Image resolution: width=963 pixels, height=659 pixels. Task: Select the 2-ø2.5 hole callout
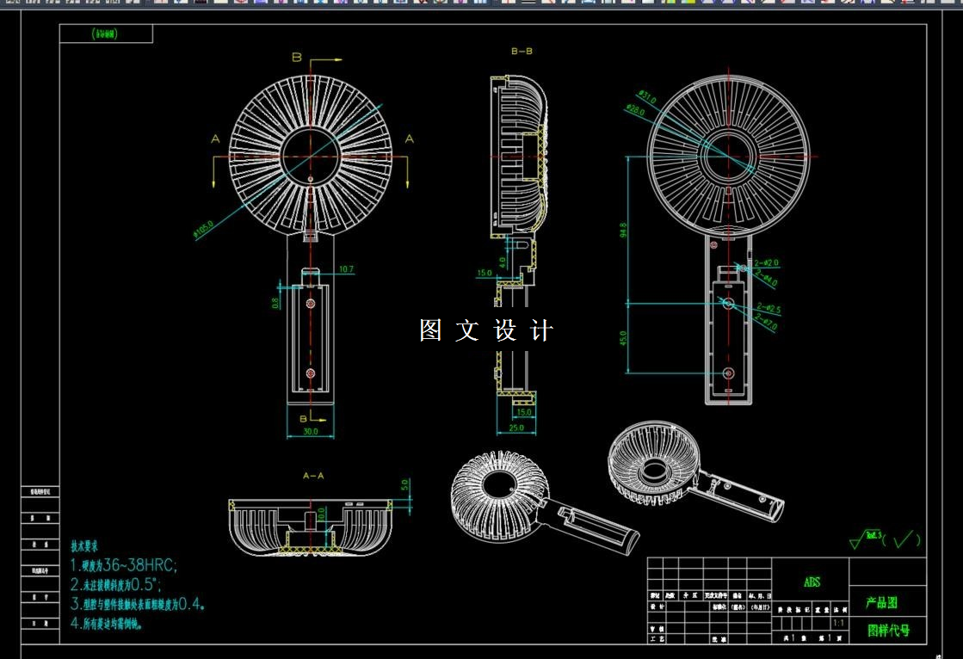[x=769, y=307]
